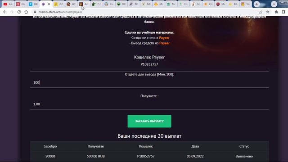Open the tab labeled Bit
Viewport: 288px width, 162px height.
coord(233,4)
